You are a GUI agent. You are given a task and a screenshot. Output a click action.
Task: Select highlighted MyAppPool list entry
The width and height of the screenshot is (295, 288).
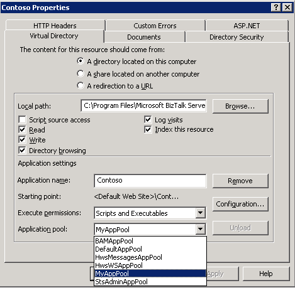pyautogui.click(x=150, y=274)
